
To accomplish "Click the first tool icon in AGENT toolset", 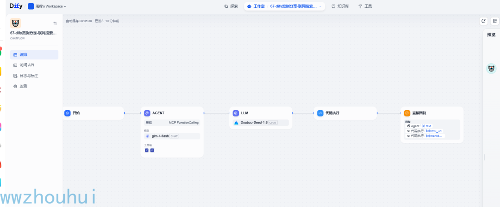I will [x=147, y=150].
